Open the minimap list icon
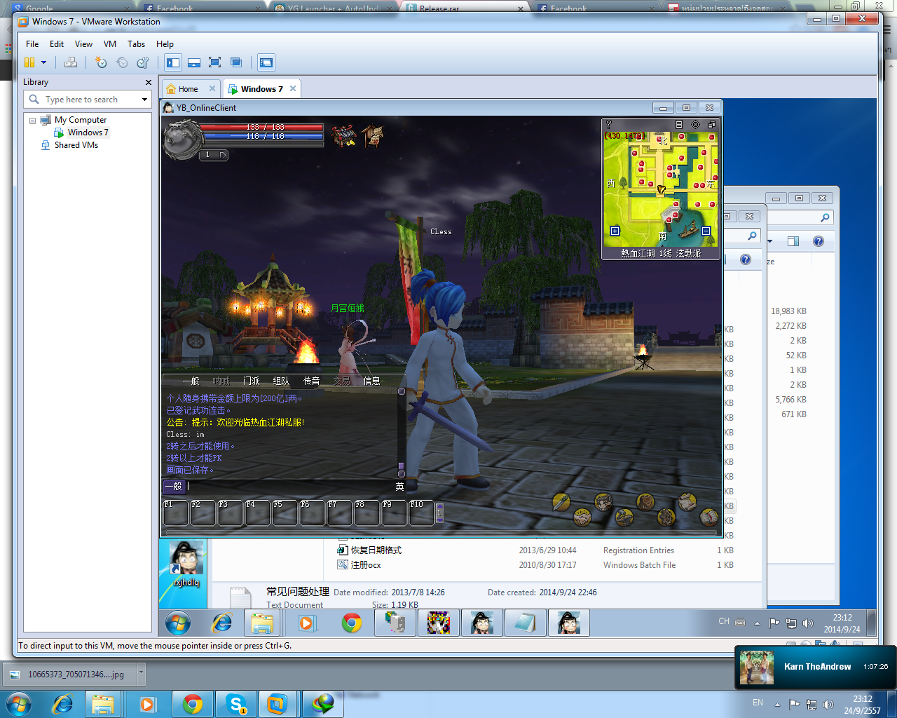 tap(678, 124)
